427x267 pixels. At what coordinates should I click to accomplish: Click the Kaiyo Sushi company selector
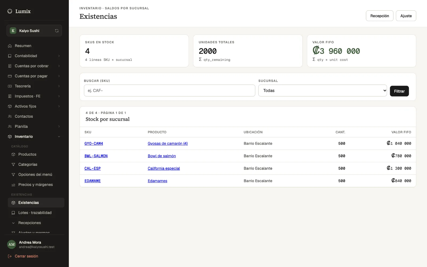pyautogui.click(x=34, y=31)
